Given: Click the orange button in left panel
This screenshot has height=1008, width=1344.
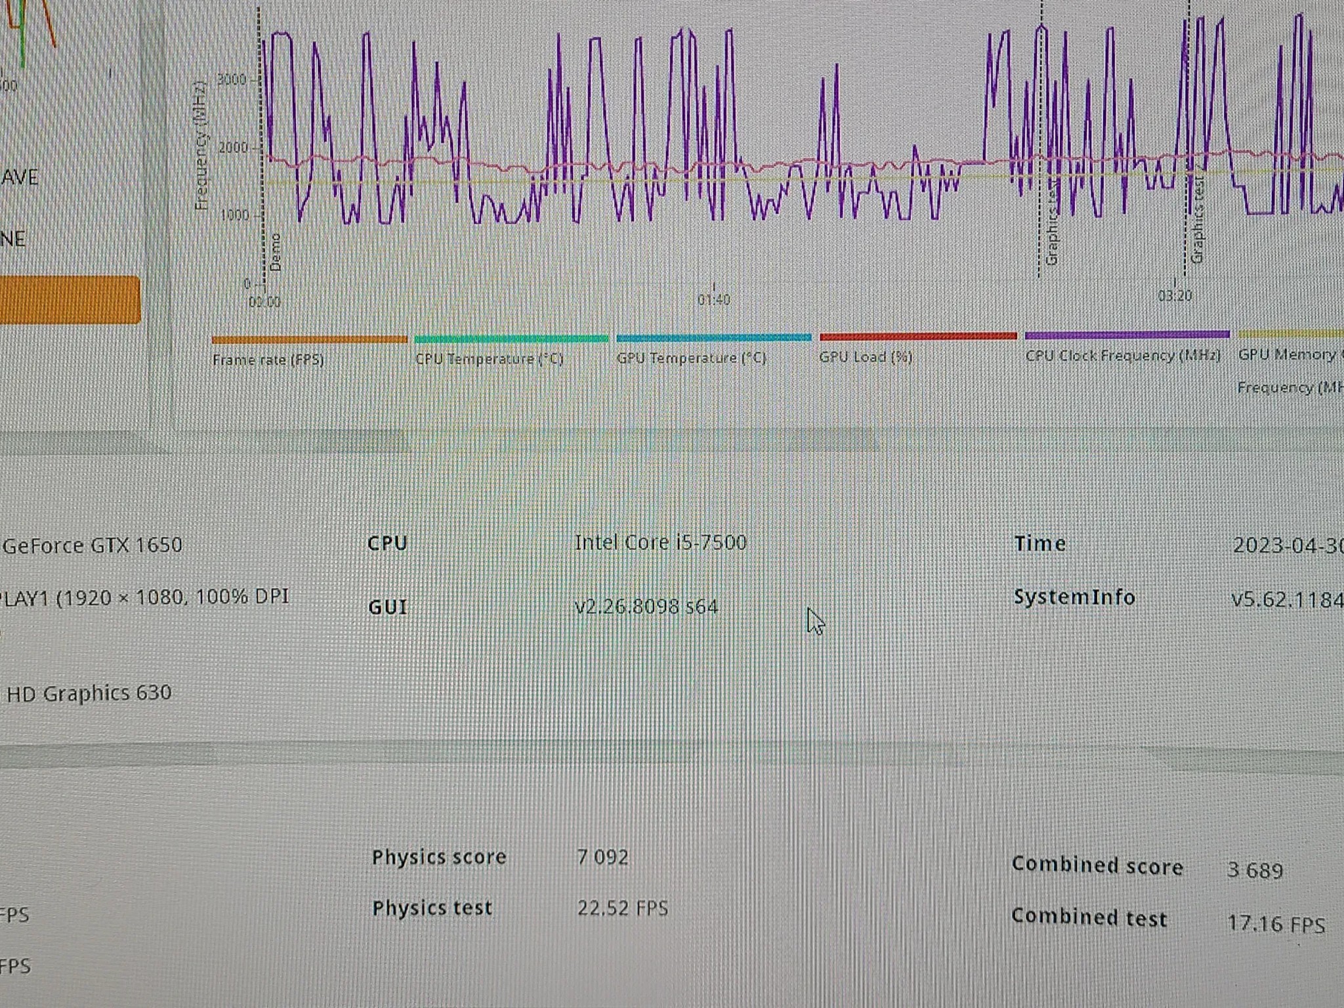Looking at the screenshot, I should pos(70,300).
